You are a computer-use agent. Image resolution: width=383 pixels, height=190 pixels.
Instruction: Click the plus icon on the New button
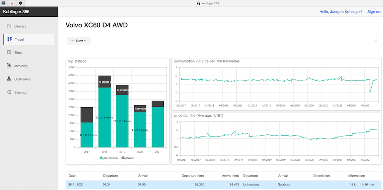click(73, 41)
